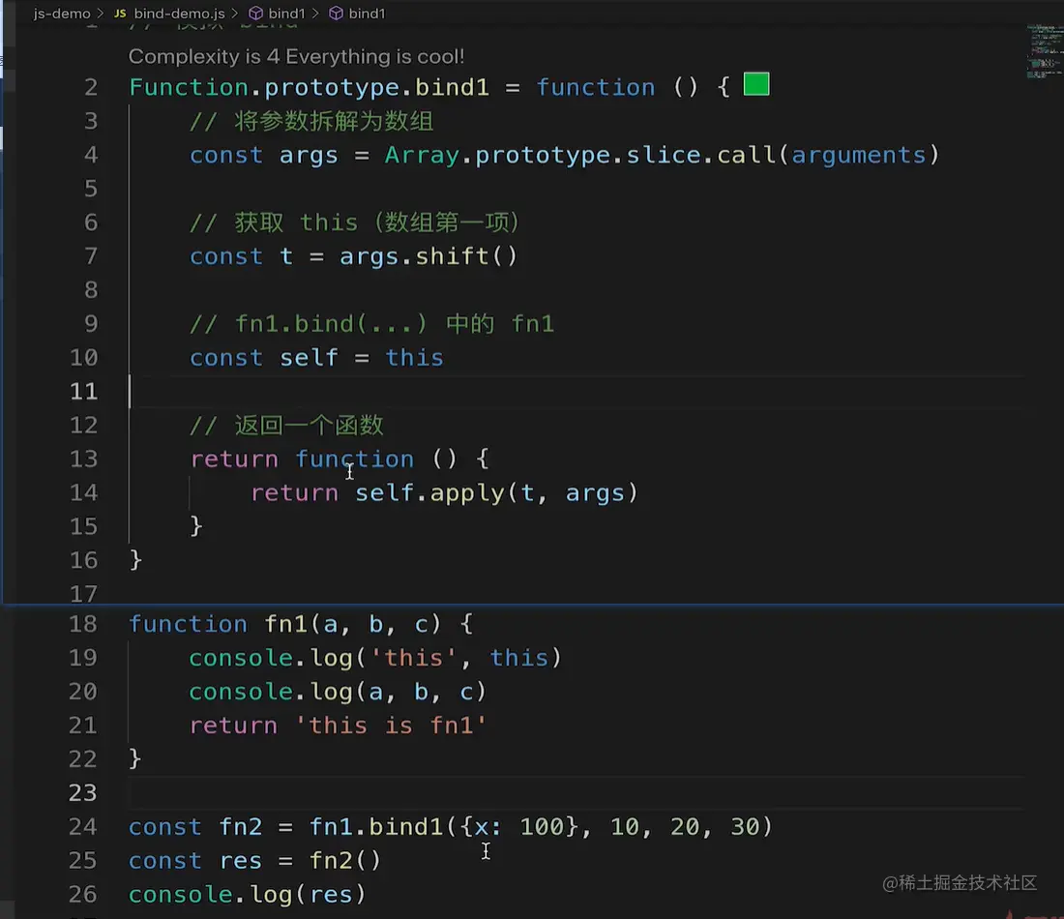This screenshot has height=919, width=1064.
Task: Click the comment '// 获取 this (数组第一项)'
Action: tap(355, 222)
